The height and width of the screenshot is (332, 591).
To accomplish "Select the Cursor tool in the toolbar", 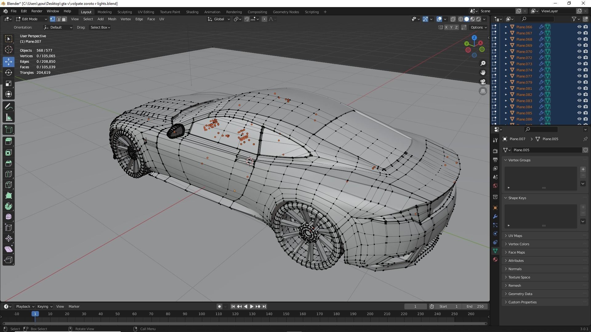I will tap(9, 49).
